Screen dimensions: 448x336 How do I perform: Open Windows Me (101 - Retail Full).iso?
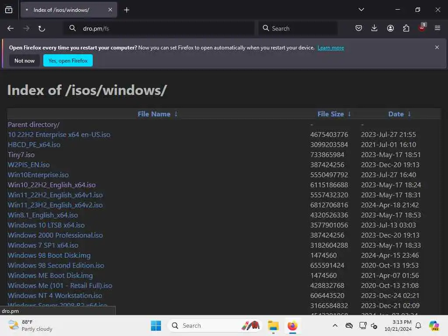pos(60,285)
